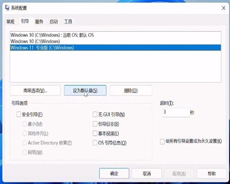230x184 pixels.
Task: Close the 系统配置 dialog
Action: (x=224, y=8)
